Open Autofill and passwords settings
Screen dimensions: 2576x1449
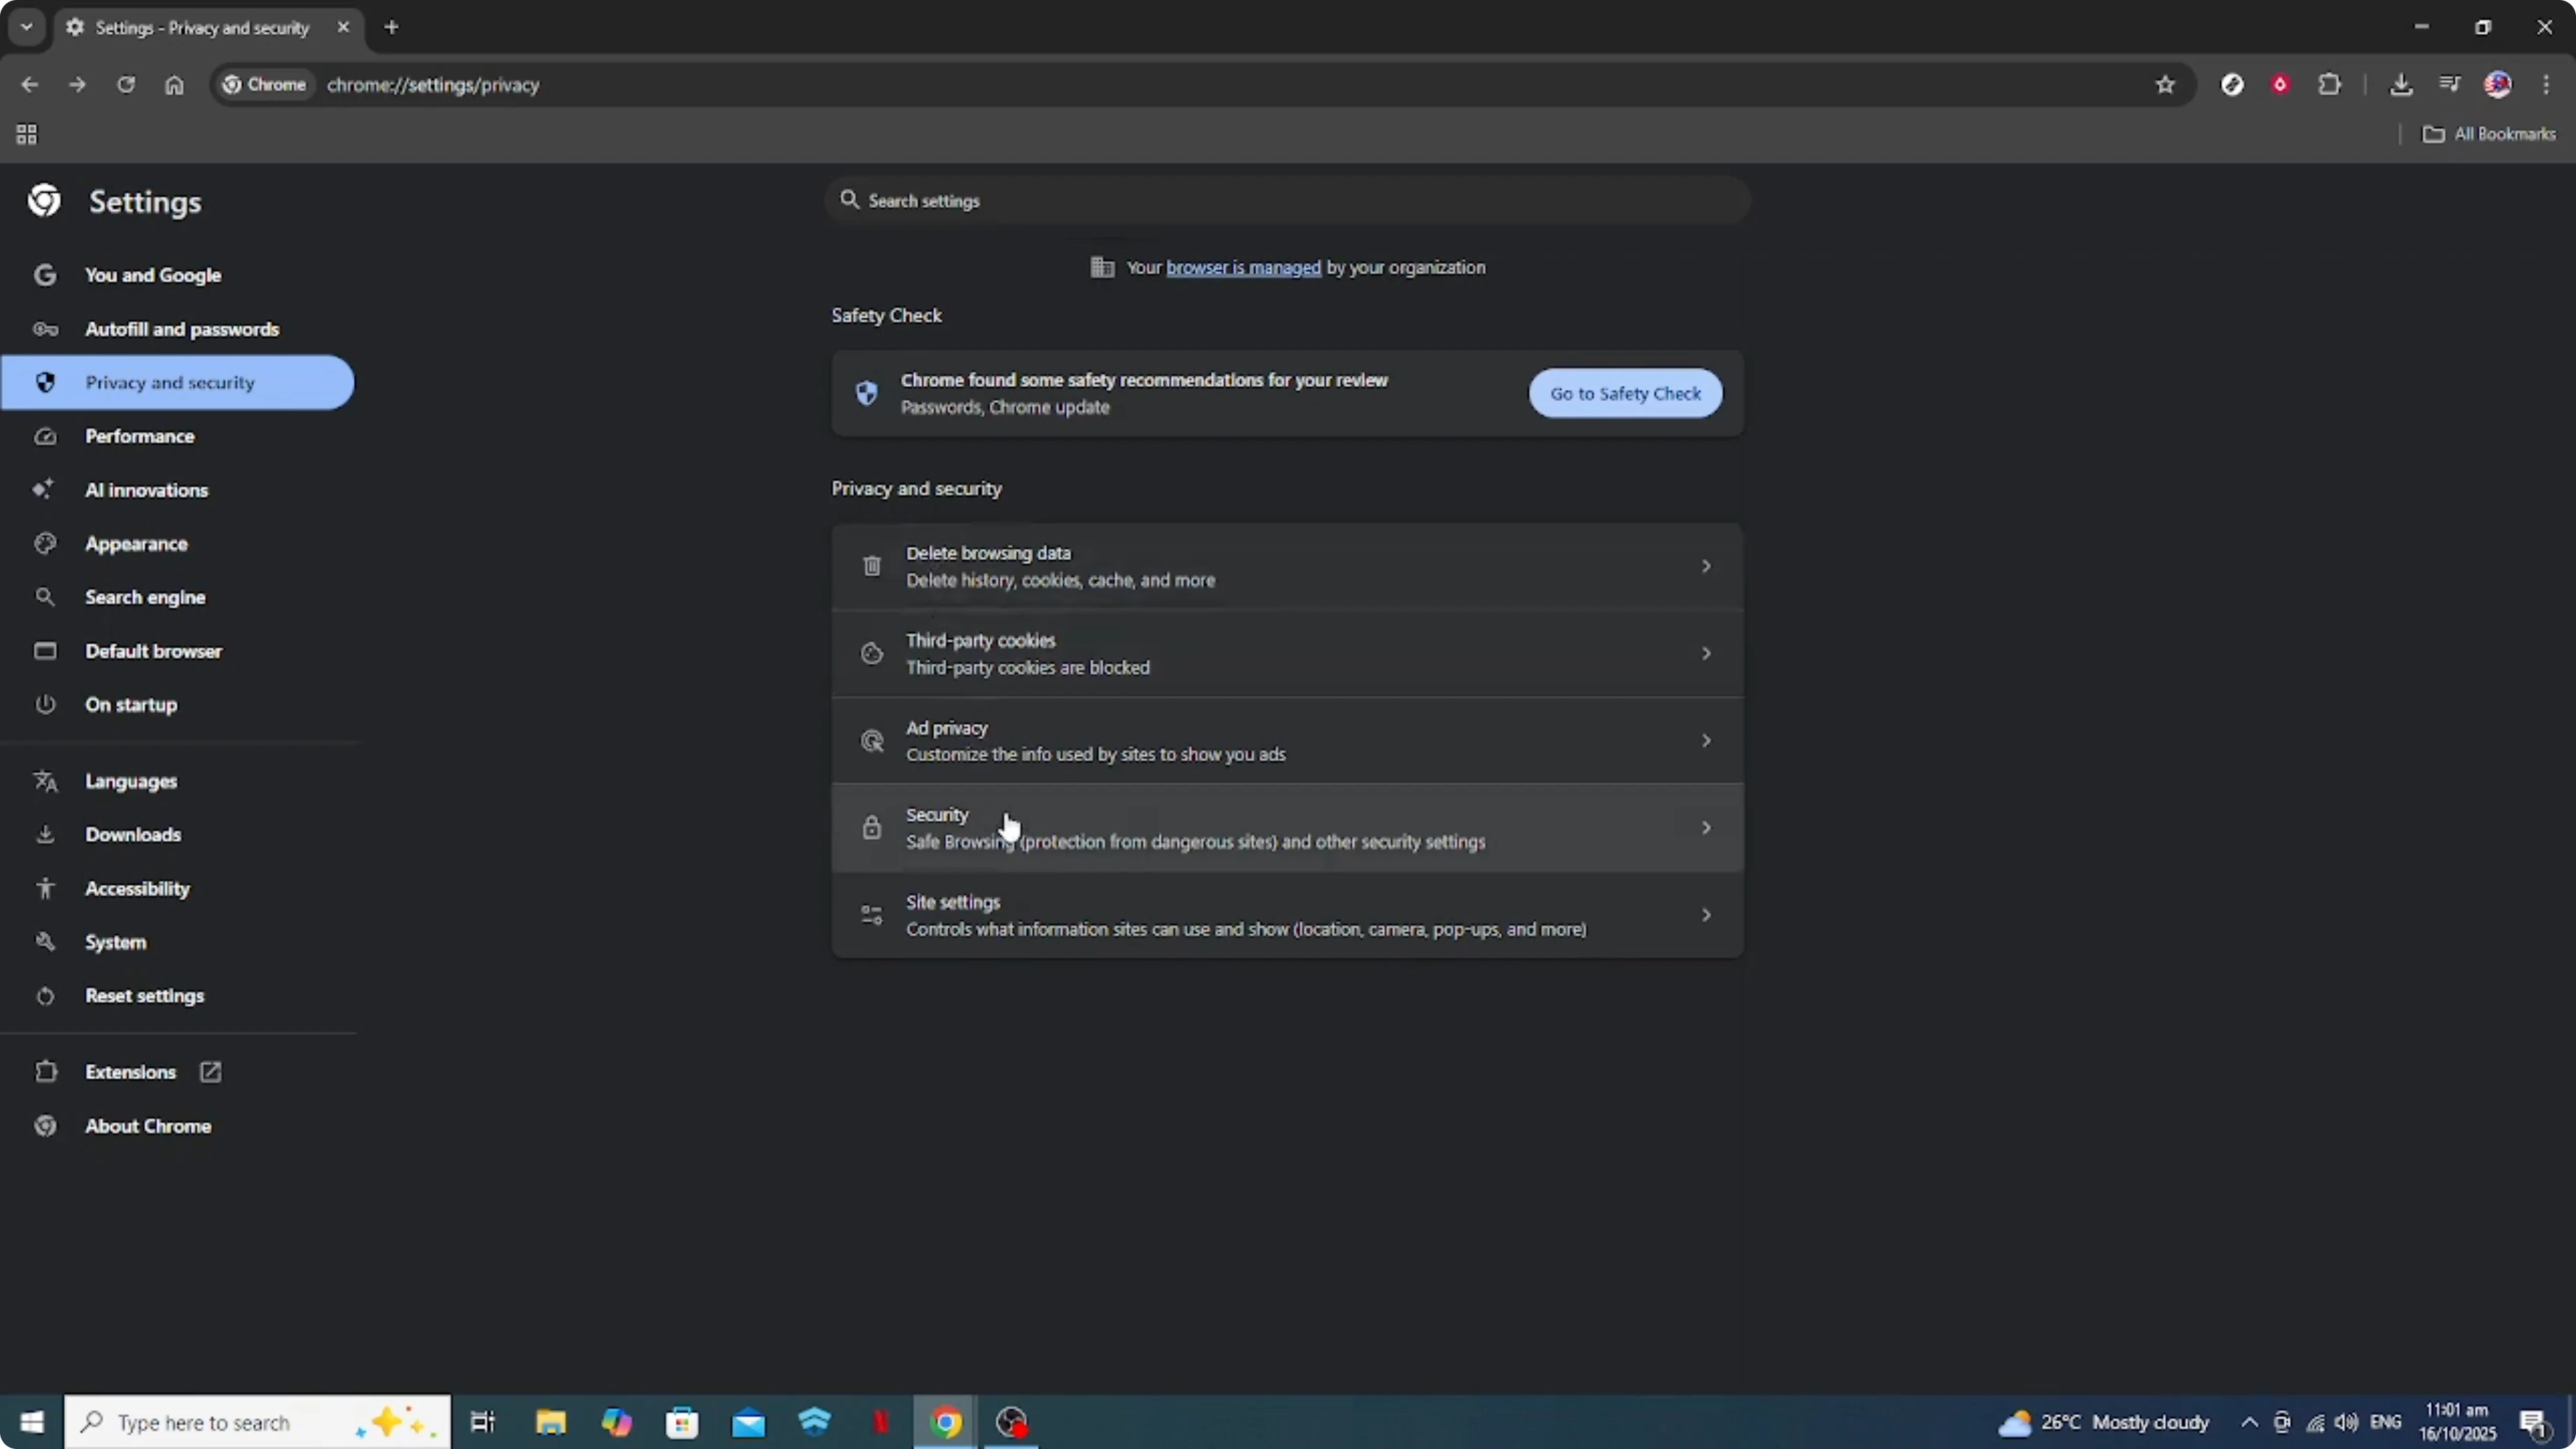coord(182,328)
